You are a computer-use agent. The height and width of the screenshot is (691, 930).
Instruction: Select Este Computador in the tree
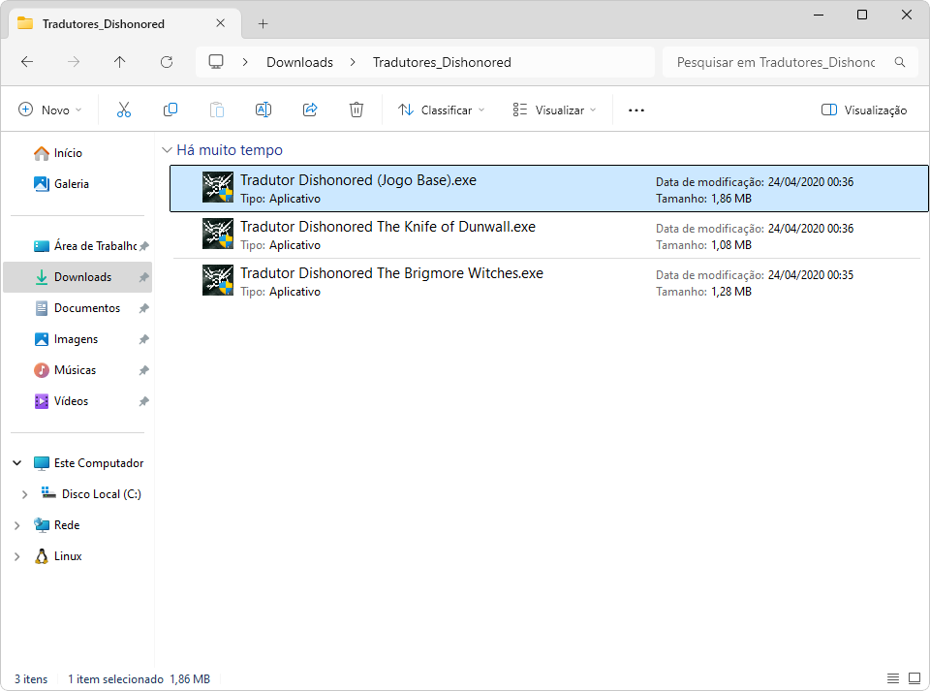point(89,462)
